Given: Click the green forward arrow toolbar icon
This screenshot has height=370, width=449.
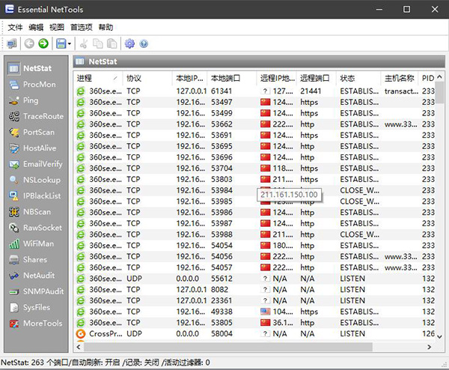Looking at the screenshot, I should [x=43, y=44].
